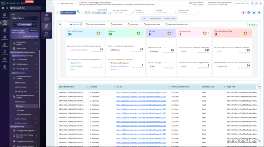Click All Sharepoint Sites button
This screenshot has width=264, height=147.
point(99,13)
